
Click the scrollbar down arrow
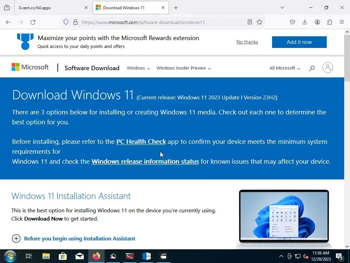[x=347, y=247]
